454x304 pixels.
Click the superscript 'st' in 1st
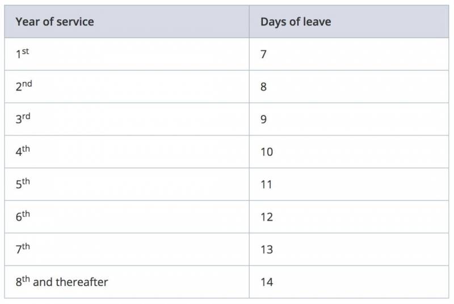tap(26, 52)
